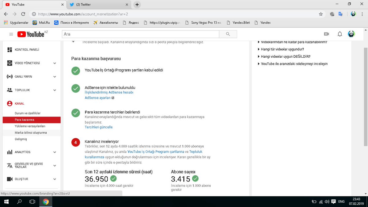
Task: Open the Uygulamalar apps bookmark
Action: (x=16, y=23)
